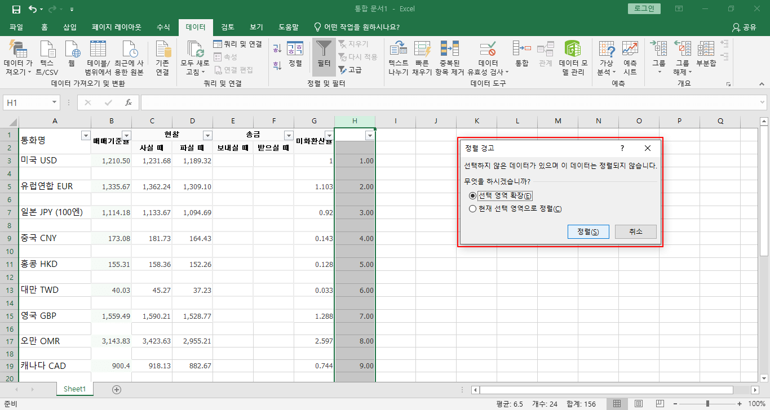Switch to the Insert (삽입) tab
The height and width of the screenshot is (410, 770).
coord(70,27)
